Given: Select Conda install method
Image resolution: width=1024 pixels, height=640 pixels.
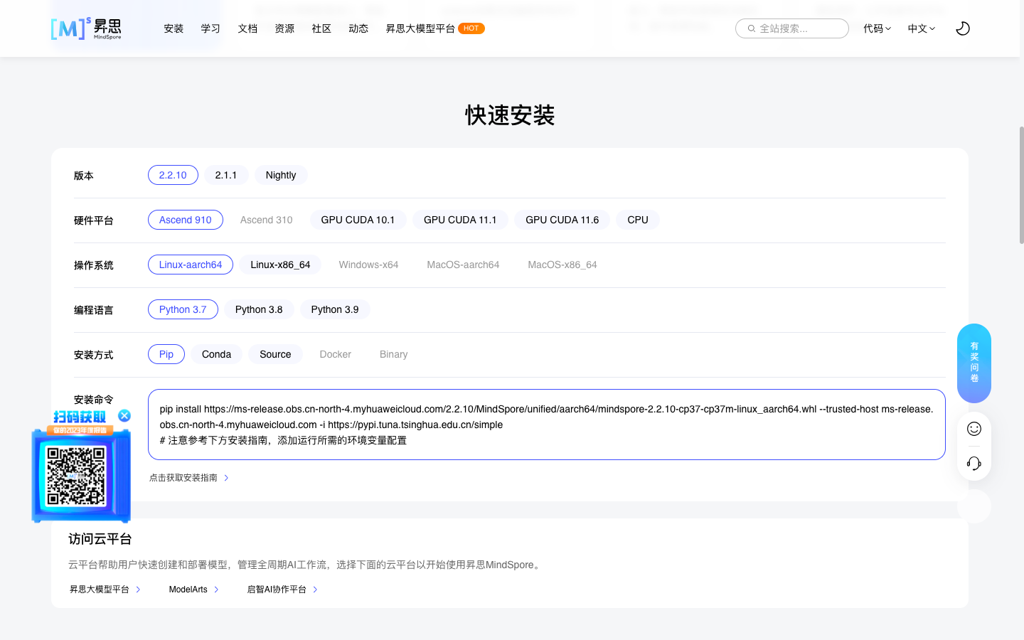Looking at the screenshot, I should (216, 354).
